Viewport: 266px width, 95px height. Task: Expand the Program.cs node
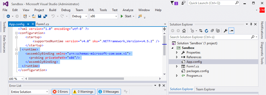[177, 76]
